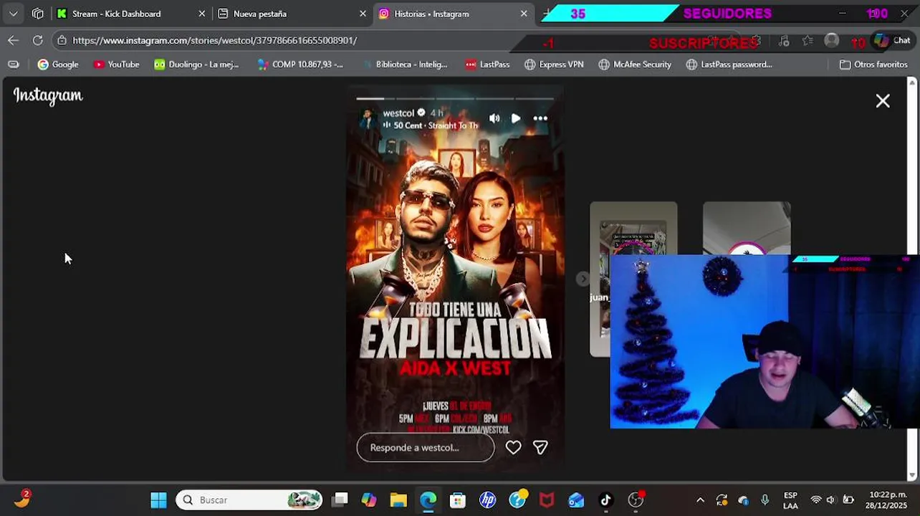Screen dimensions: 920x516
Task: Open File Explorer from the taskbar
Action: pos(398,500)
